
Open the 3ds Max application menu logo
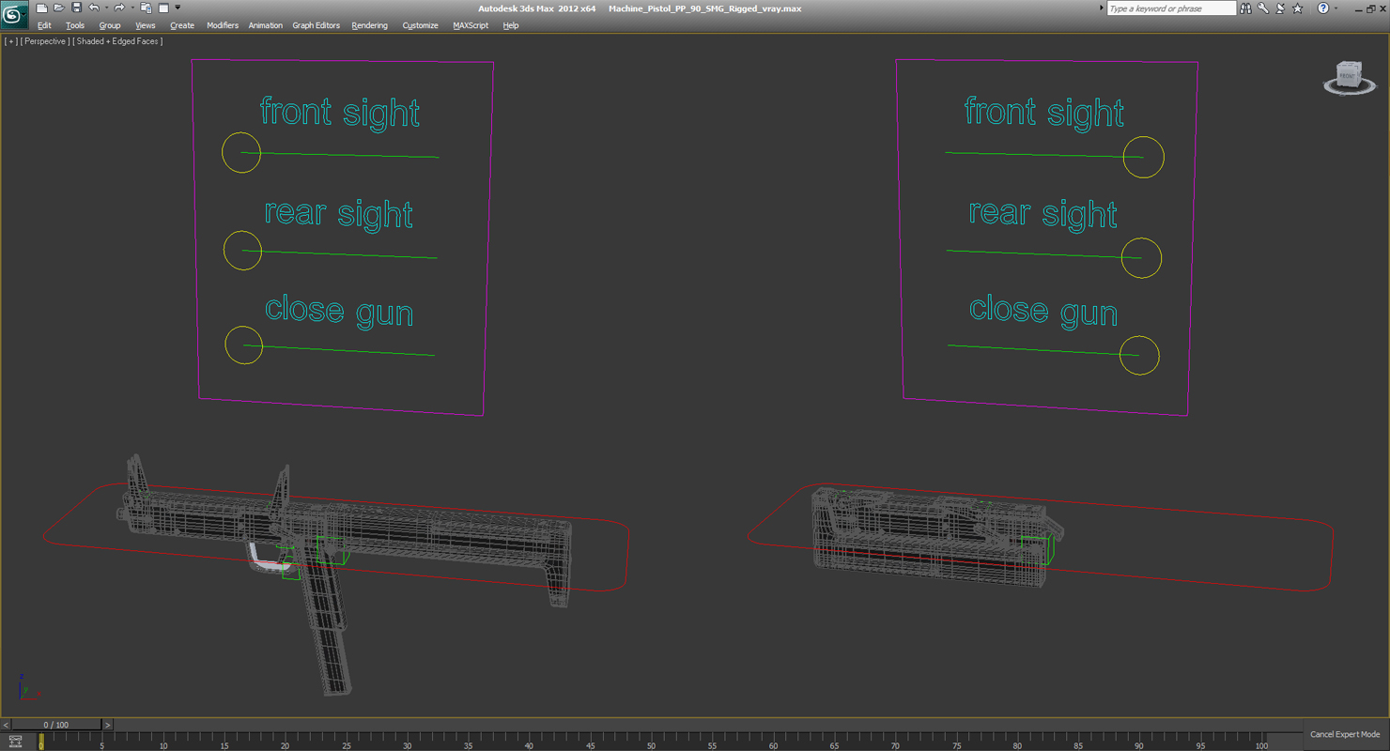[x=13, y=15]
